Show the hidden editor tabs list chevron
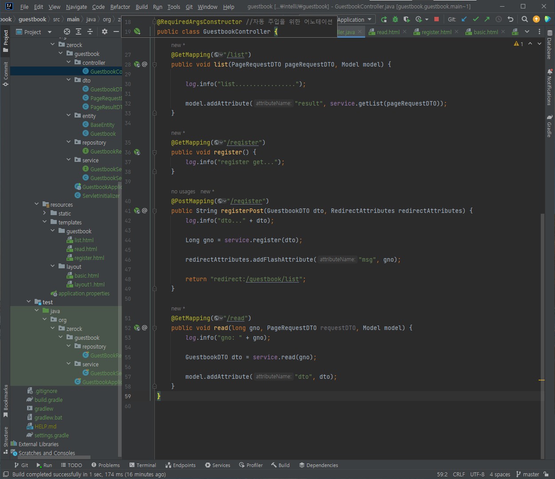 pos(527,31)
